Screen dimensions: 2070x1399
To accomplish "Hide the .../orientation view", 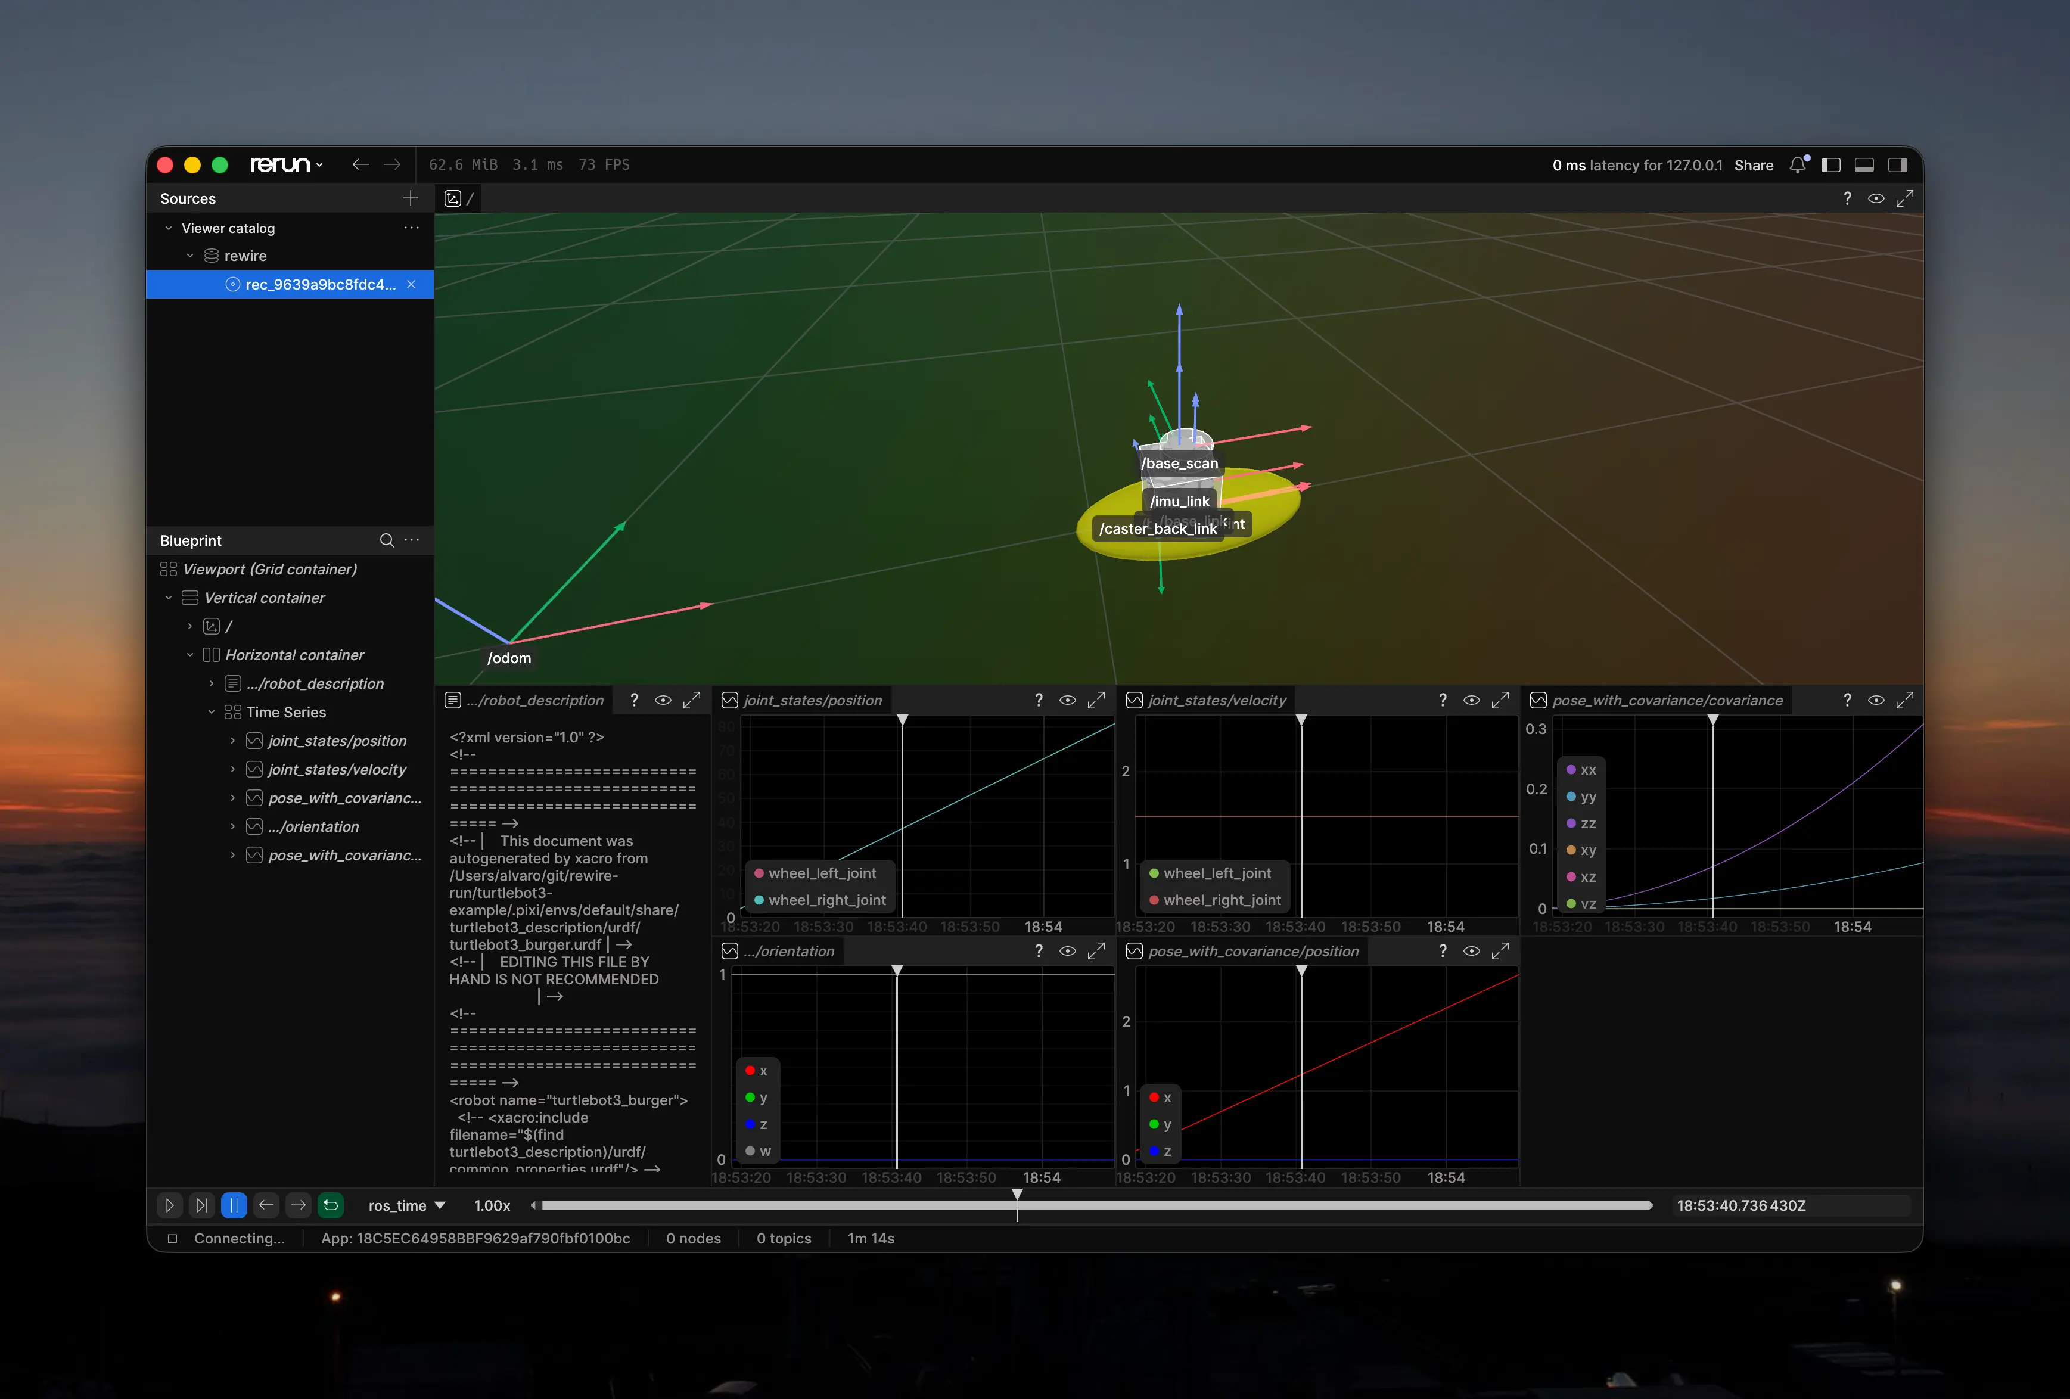I will 1067,951.
